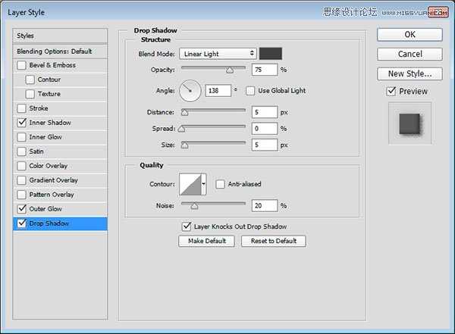Image resolution: width=455 pixels, height=334 pixels.
Task: Open the Inner Shadow settings row
Action: 60,123
